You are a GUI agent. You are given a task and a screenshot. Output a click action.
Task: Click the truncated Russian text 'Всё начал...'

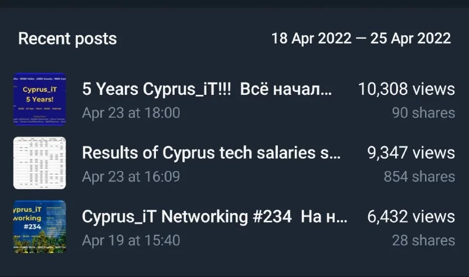(287, 89)
